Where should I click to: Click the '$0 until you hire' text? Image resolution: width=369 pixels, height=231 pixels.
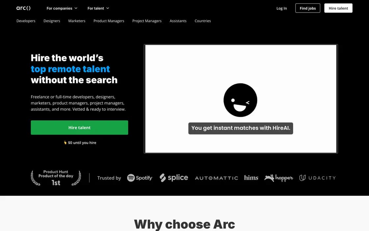click(x=80, y=143)
